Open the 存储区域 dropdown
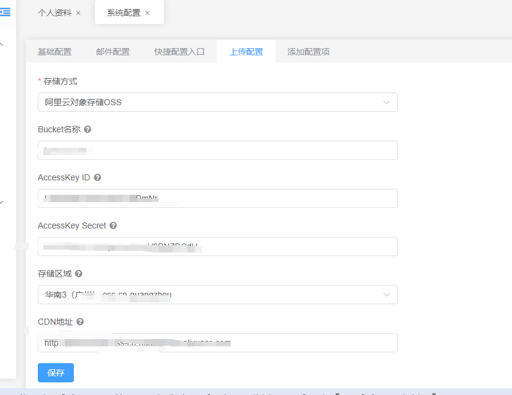Viewport: 512px width, 395px height. tap(218, 295)
